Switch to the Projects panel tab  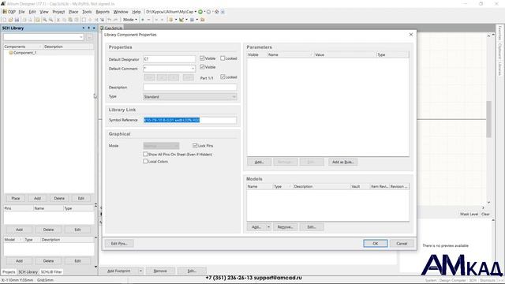tap(9, 271)
